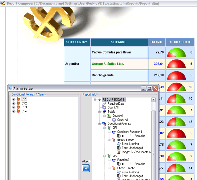Select CF3 icon in left alarms list
This screenshot has height=180, width=197.
[18, 107]
